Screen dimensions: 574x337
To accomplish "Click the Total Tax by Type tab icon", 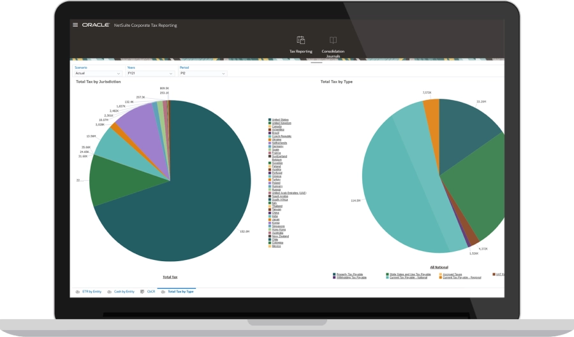I will 163,291.
